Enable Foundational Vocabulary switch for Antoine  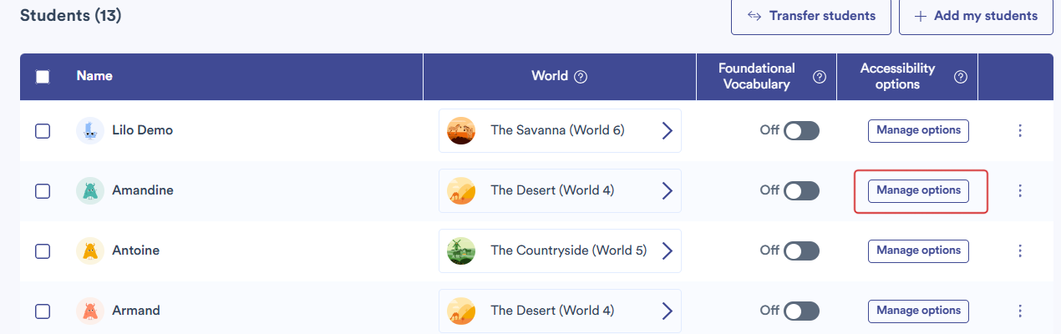click(801, 250)
